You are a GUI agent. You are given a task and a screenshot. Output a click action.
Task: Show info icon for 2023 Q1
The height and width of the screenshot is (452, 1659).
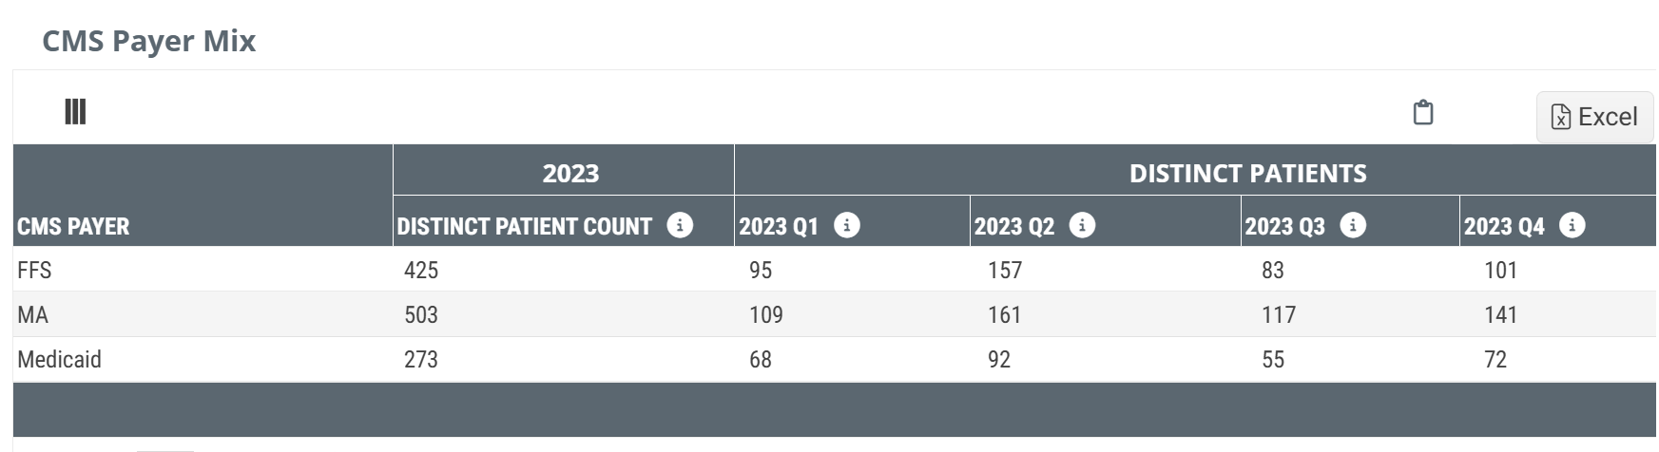coord(846,225)
